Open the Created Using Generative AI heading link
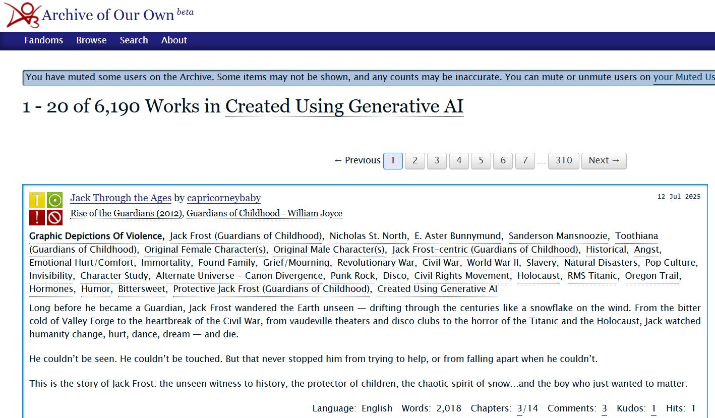Viewport: 715px width, 418px height. [x=344, y=106]
